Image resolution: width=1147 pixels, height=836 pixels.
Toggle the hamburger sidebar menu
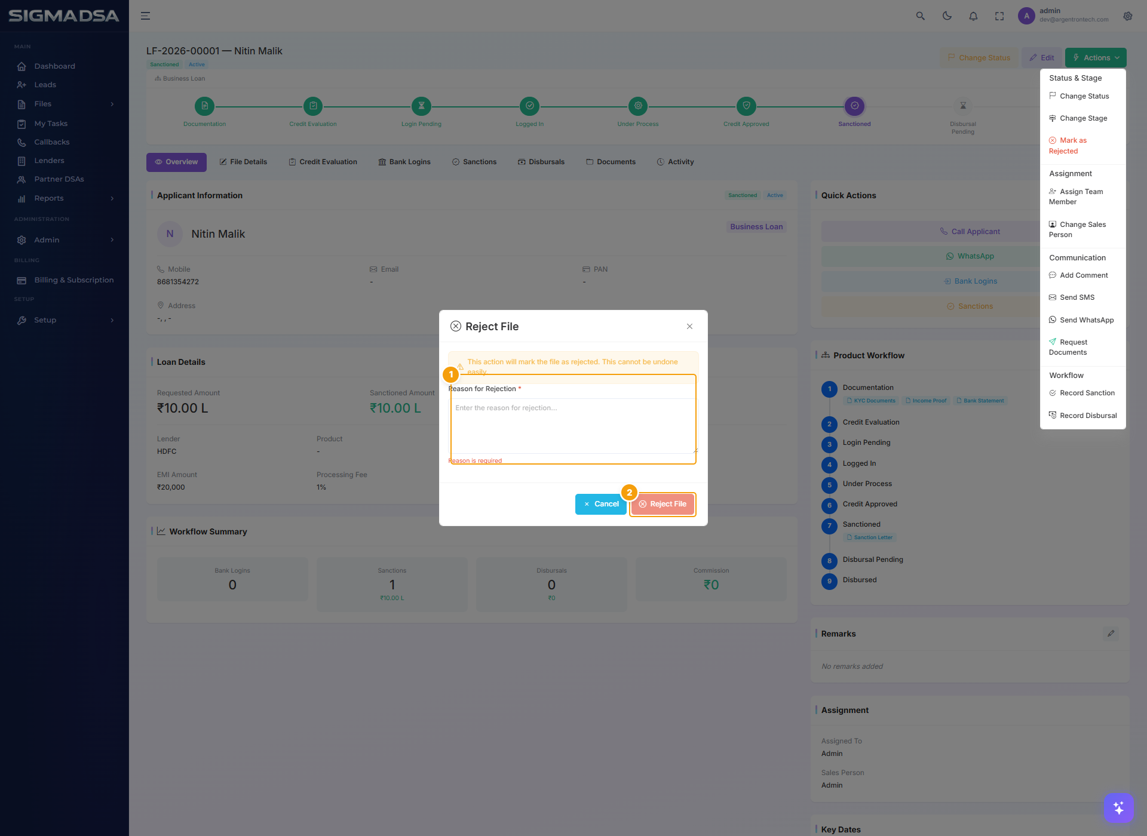click(x=145, y=16)
